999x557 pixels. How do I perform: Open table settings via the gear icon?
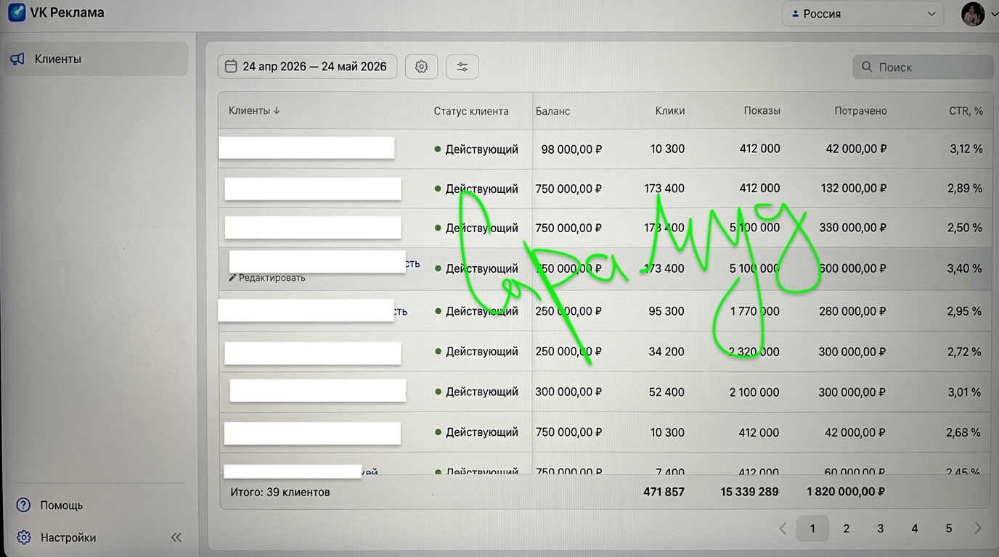tap(421, 67)
